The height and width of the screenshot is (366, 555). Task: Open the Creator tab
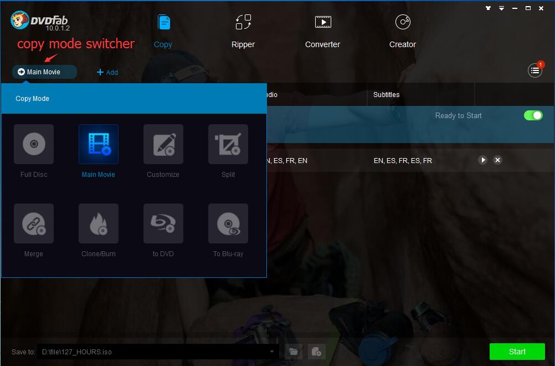403,31
